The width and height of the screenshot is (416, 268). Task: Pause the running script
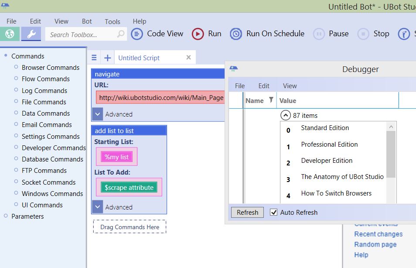click(x=331, y=34)
